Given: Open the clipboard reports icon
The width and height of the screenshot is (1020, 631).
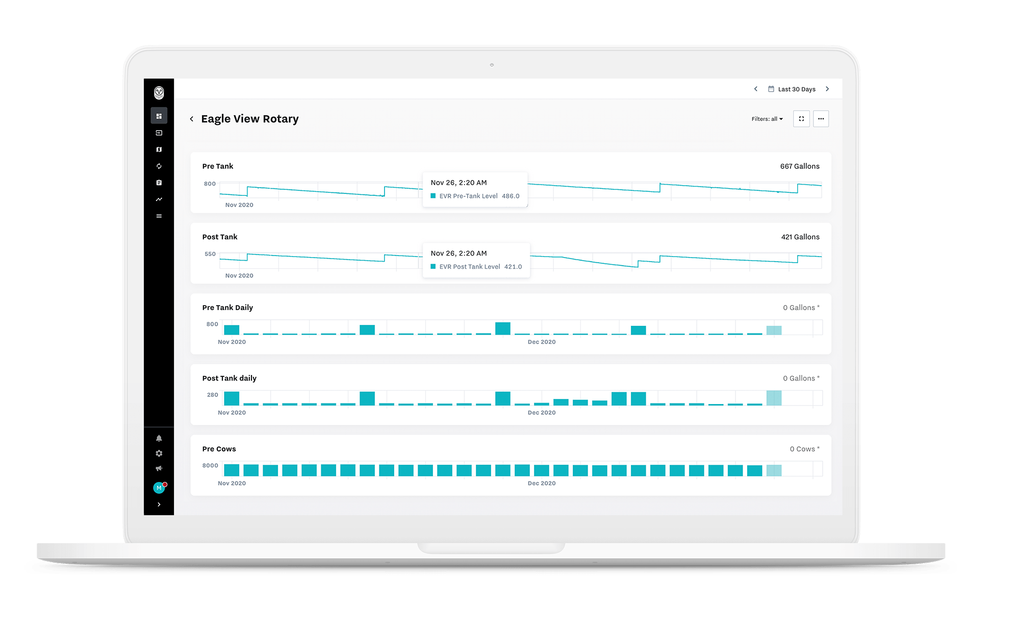Looking at the screenshot, I should pos(159,183).
